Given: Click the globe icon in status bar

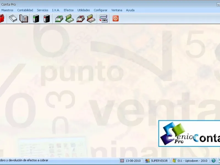Looking at the screenshot, I should click(x=214, y=161).
